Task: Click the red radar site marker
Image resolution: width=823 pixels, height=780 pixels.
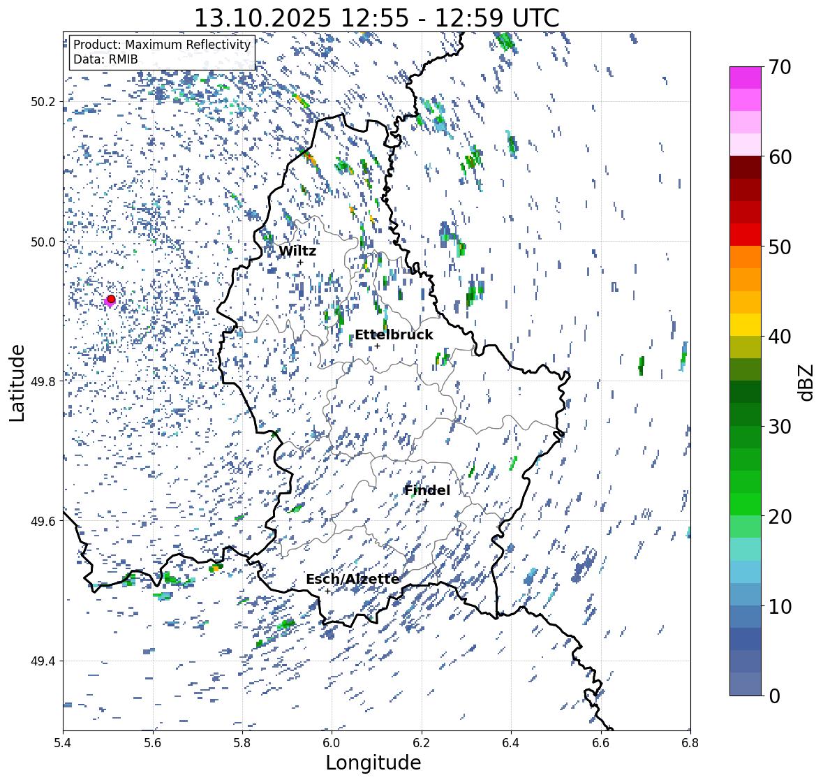Action: click(x=111, y=299)
